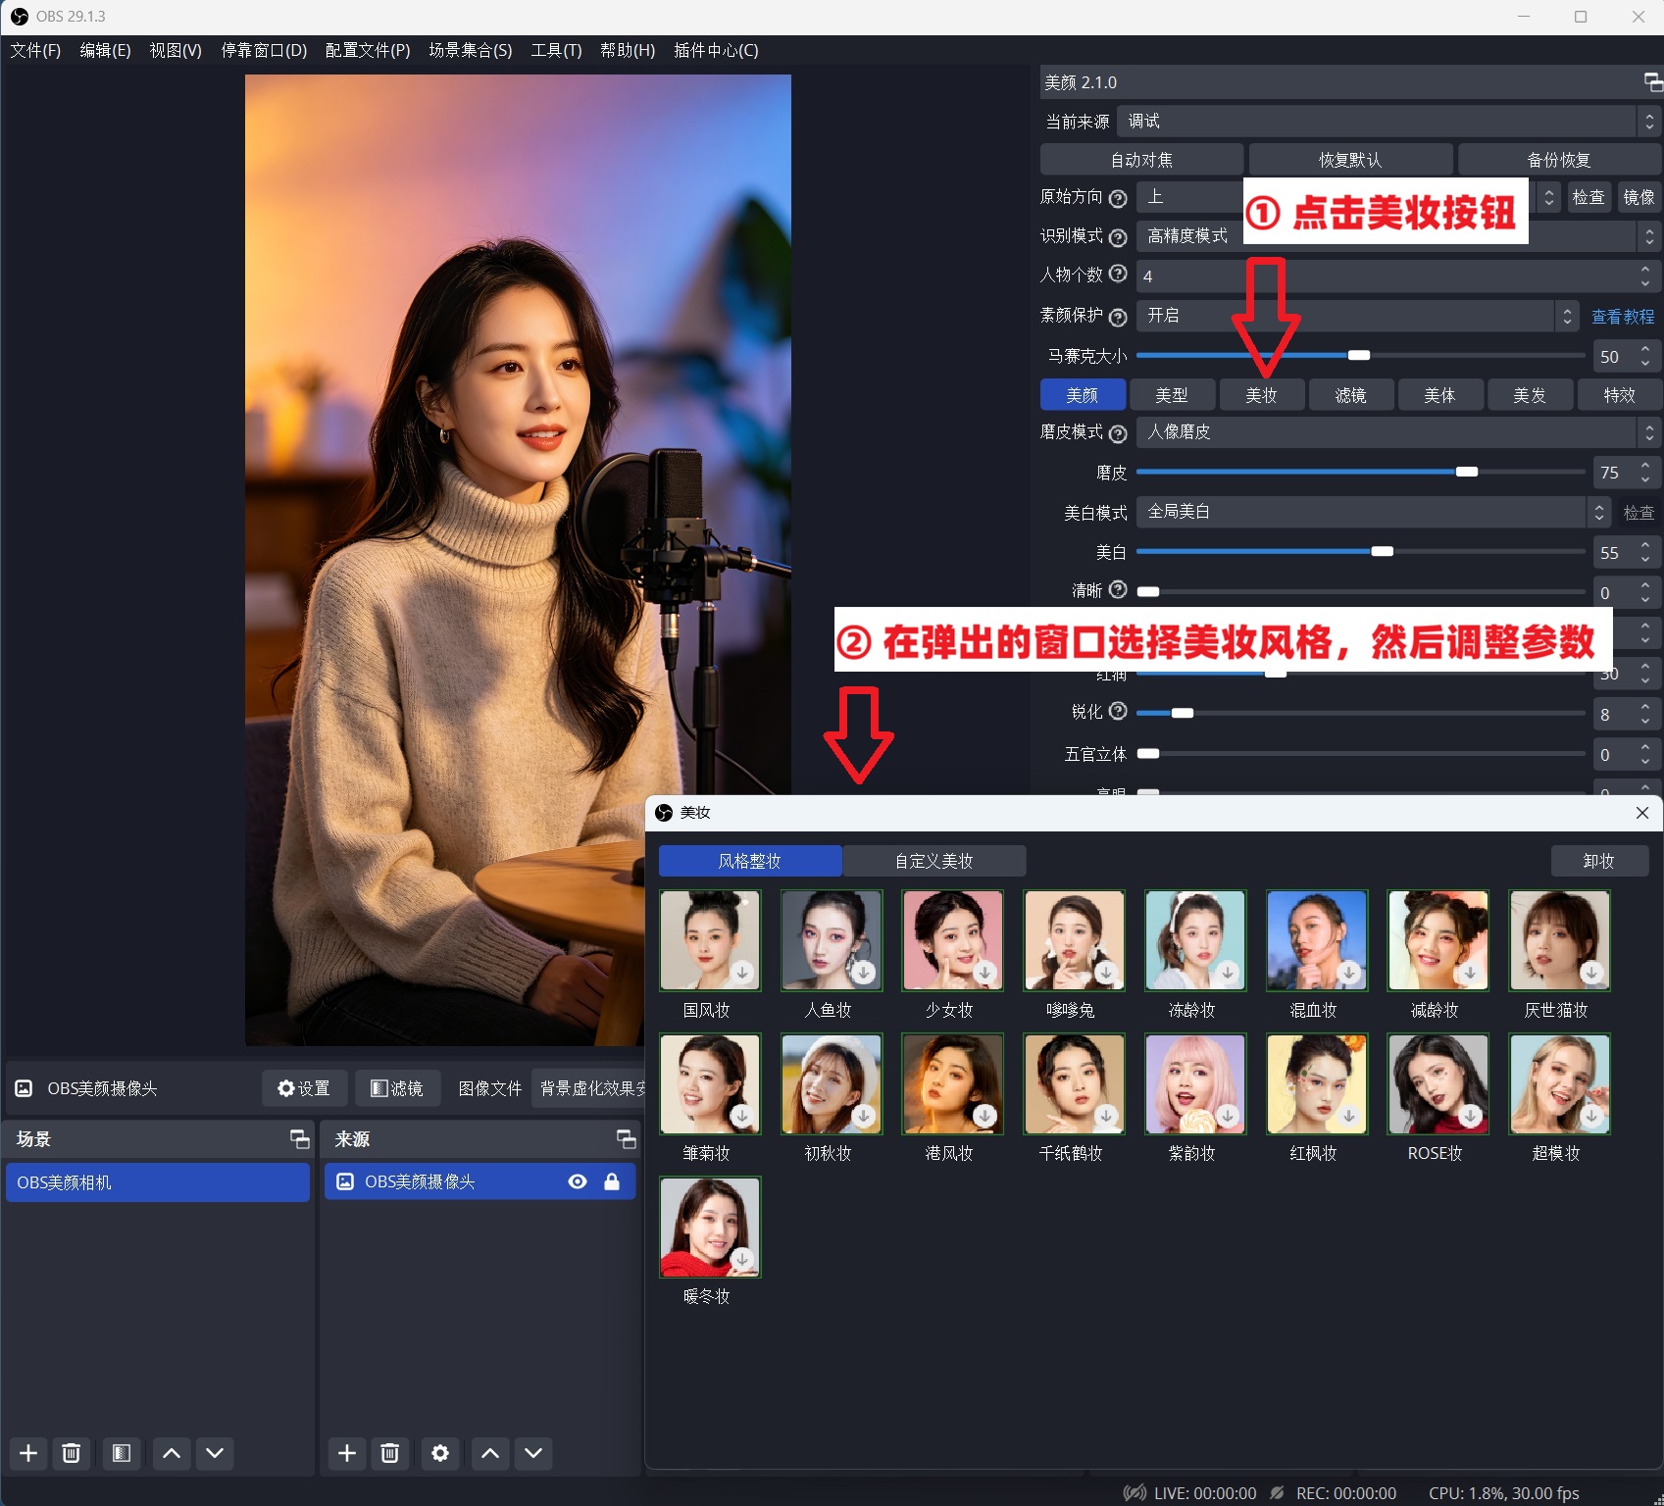
Task: Open 滤镜 for the camera toolbar
Action: pyautogui.click(x=396, y=1087)
